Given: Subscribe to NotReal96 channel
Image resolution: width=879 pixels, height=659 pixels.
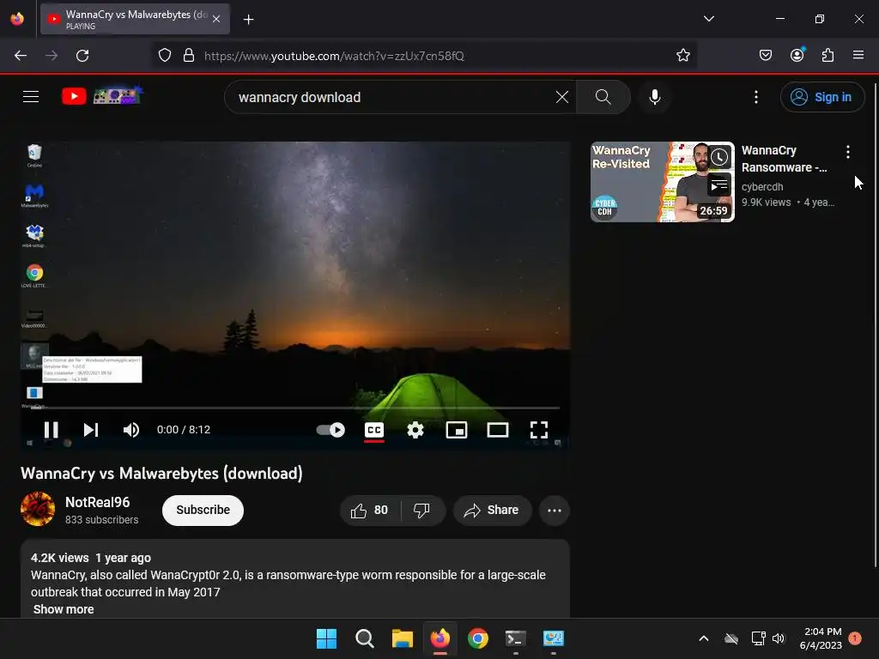Looking at the screenshot, I should 203,511.
